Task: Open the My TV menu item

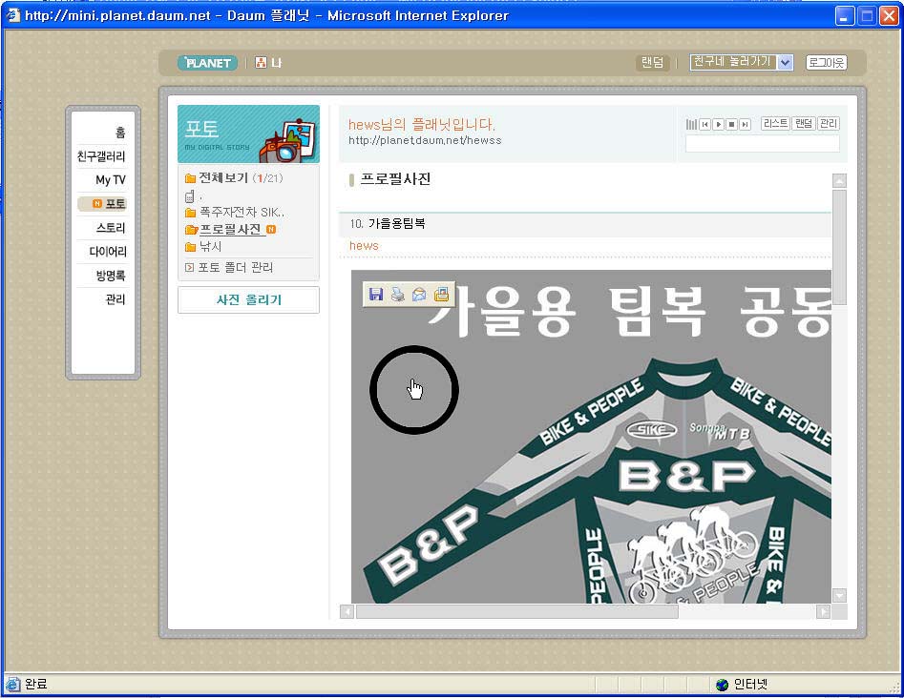Action: [110, 179]
